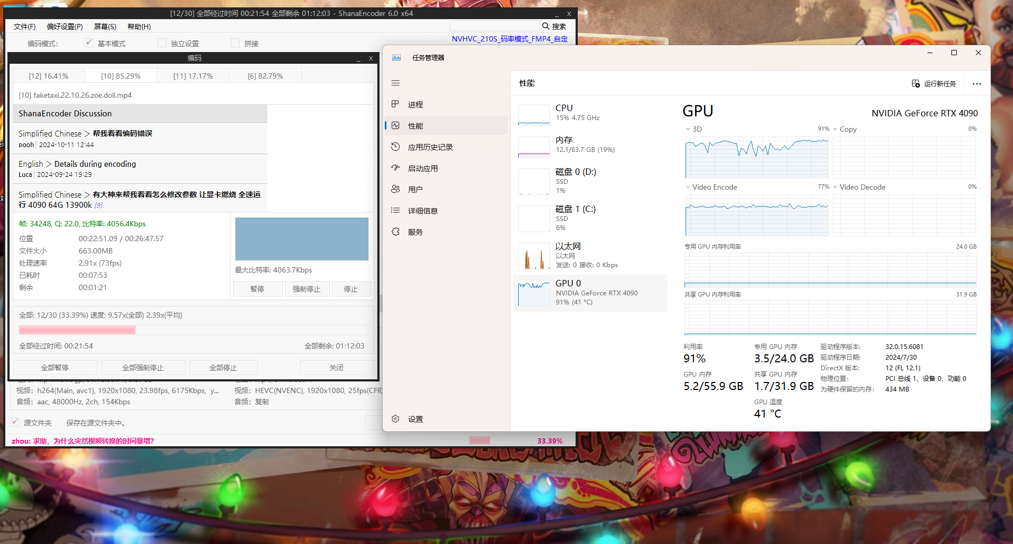
Task: Open the zhou 求助 message in status bar
Action: [x=82, y=441]
